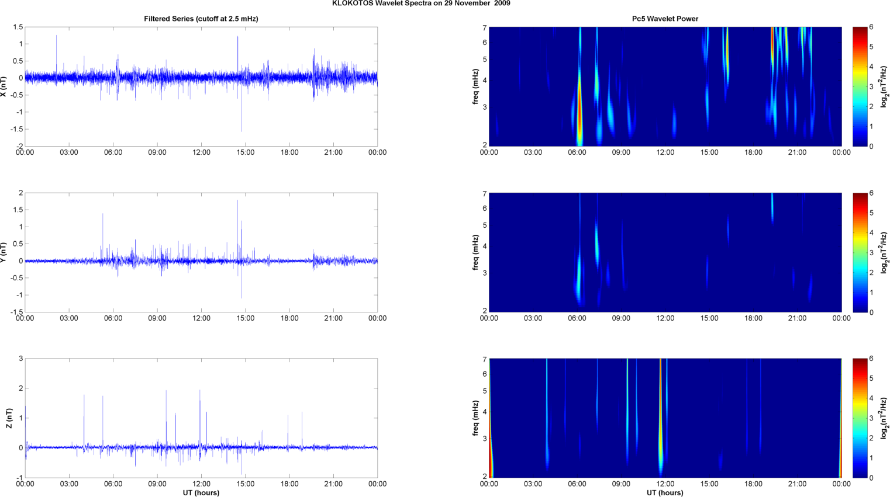Open the Y component filtered time series plot
Viewport: 890px width, 497px height.
tap(201, 252)
